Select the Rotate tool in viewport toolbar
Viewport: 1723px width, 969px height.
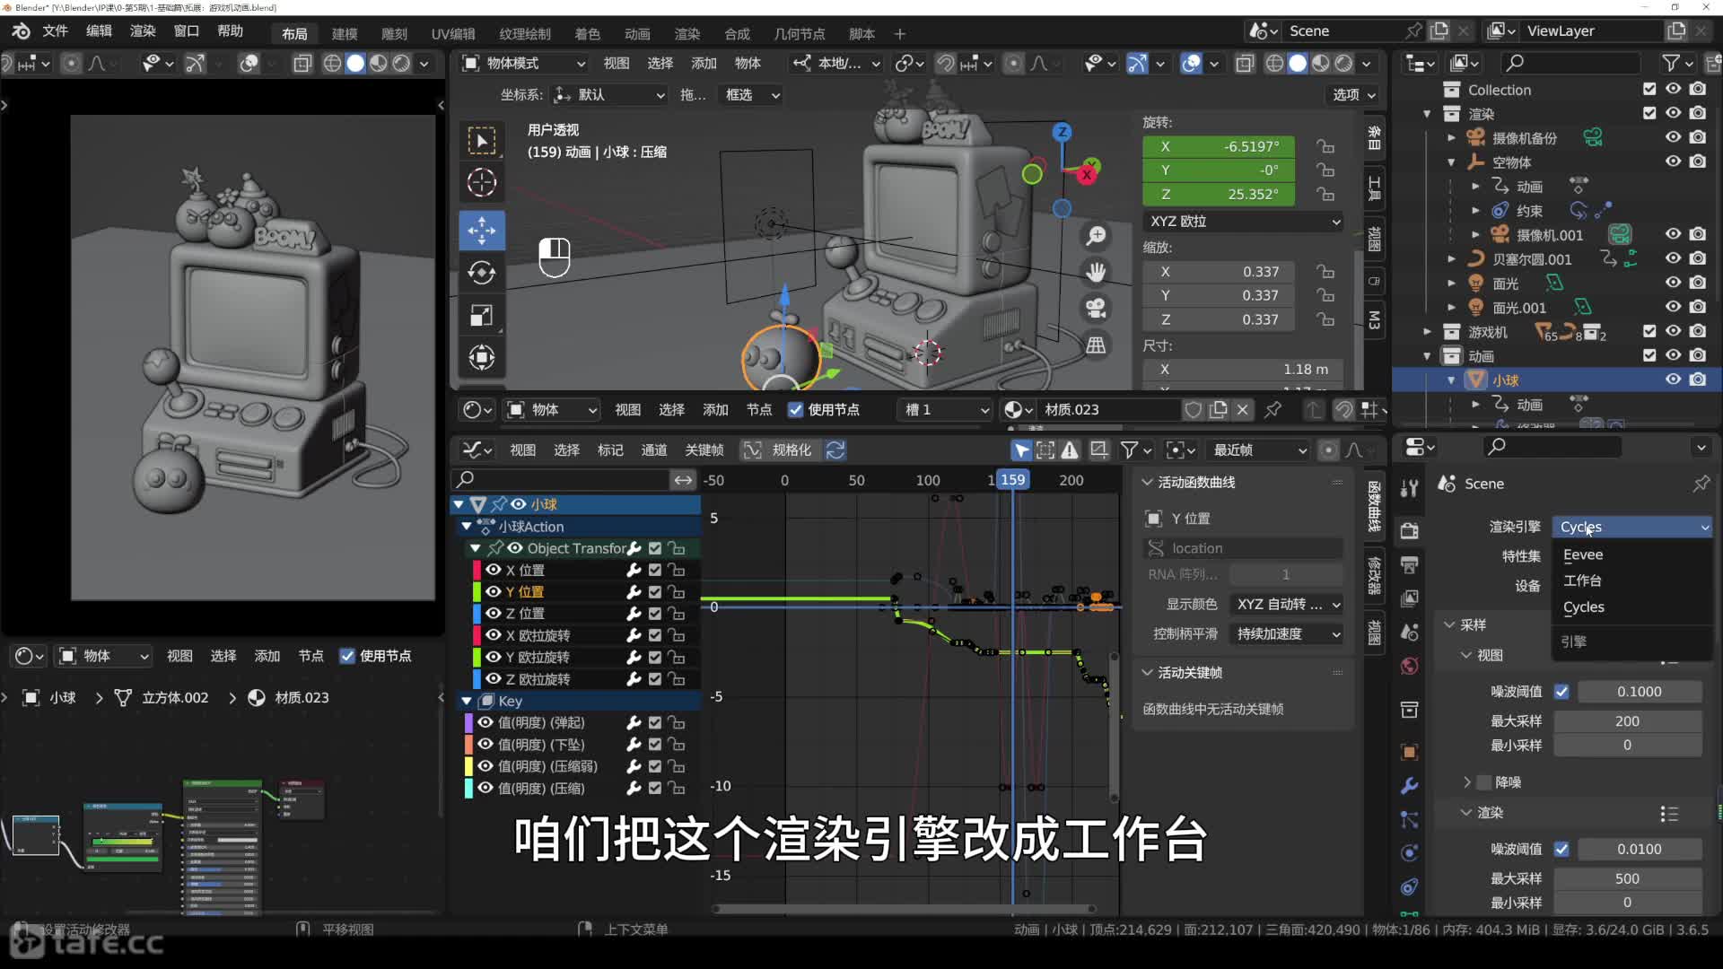(x=482, y=273)
